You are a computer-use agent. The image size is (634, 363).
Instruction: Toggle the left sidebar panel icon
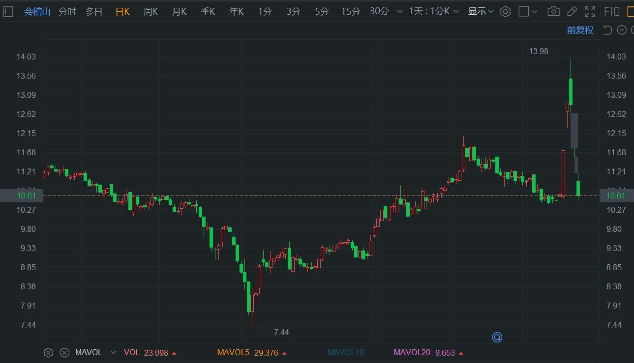click(8, 11)
